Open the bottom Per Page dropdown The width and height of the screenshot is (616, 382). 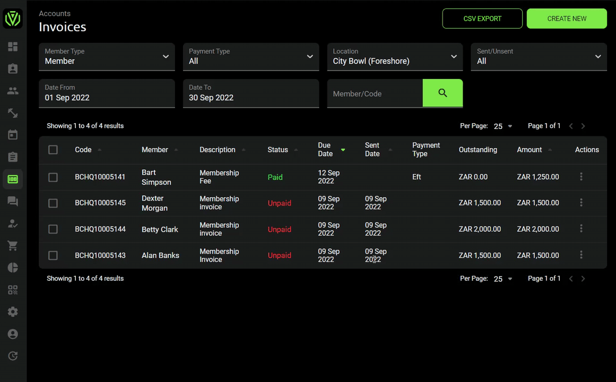tap(503, 279)
